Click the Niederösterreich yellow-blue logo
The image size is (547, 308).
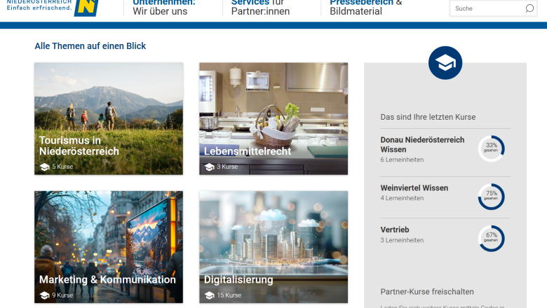[x=86, y=8]
